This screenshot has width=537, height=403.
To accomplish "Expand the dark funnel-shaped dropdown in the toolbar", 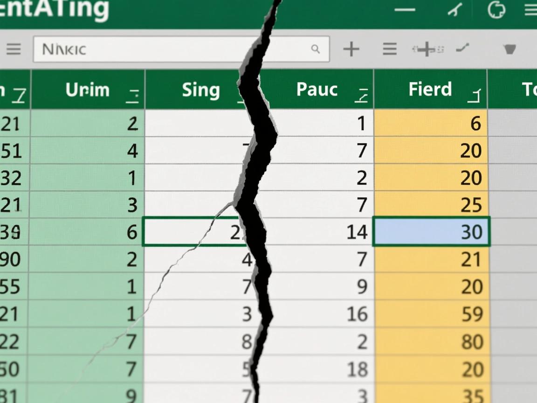I will [510, 49].
